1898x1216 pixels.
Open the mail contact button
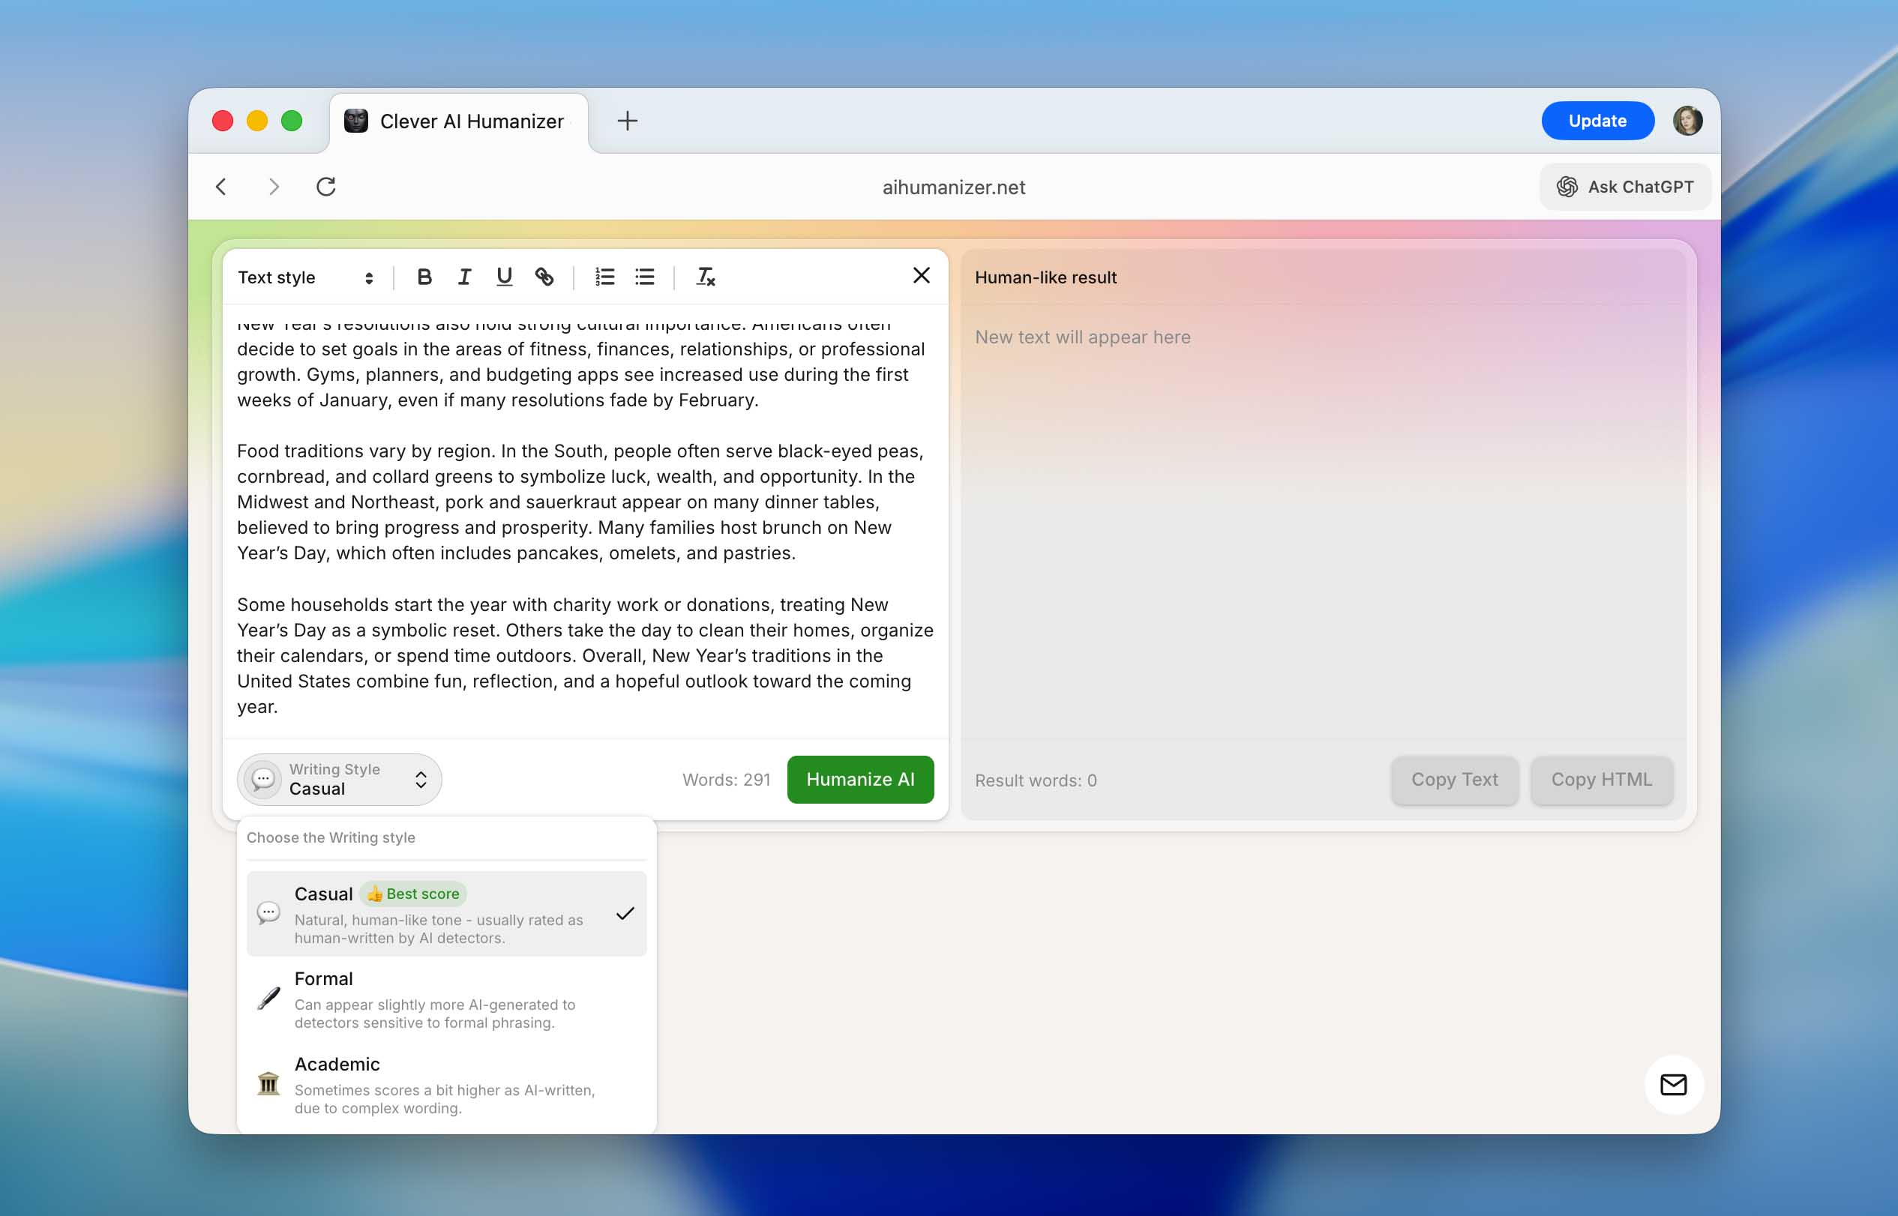1673,1084
